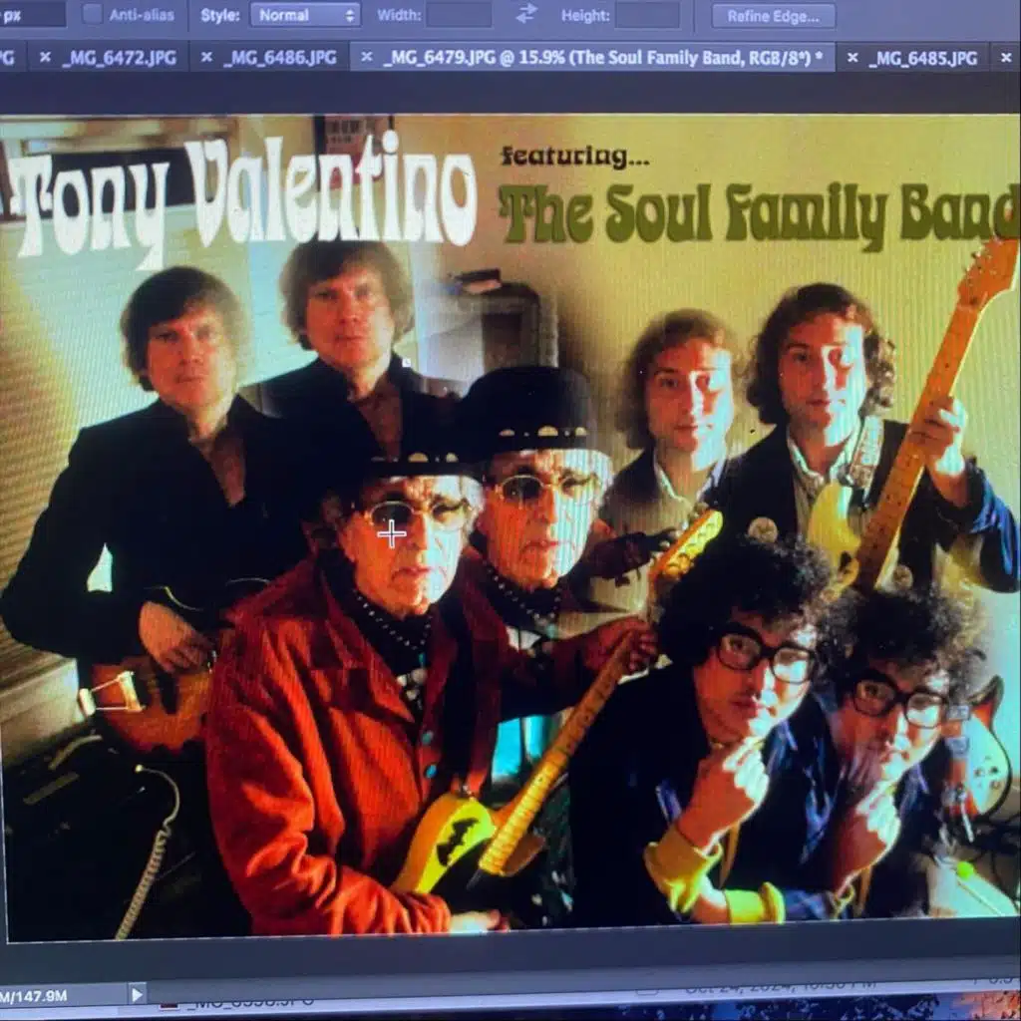
Task: Click into the Height input field
Action: point(647,15)
